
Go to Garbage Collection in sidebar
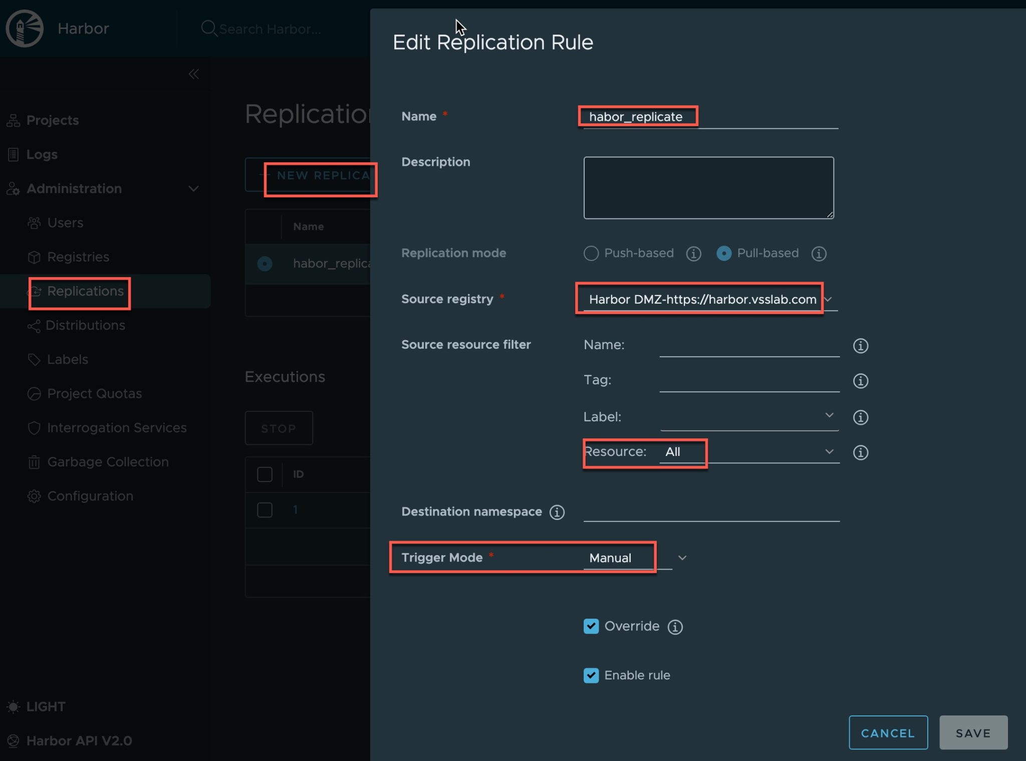point(108,462)
